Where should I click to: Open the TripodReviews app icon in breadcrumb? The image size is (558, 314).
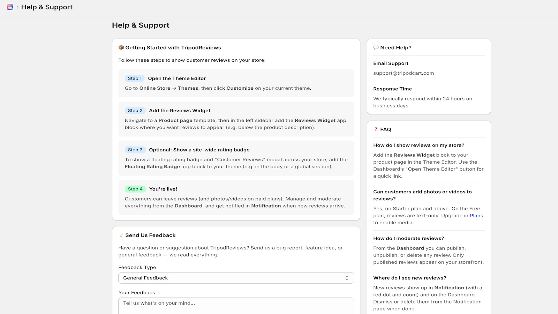coord(10,7)
